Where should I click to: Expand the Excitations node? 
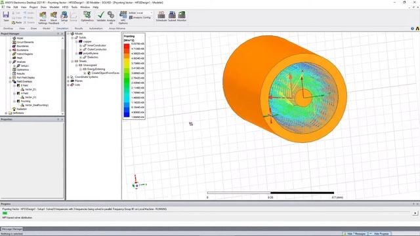[x=10, y=50]
